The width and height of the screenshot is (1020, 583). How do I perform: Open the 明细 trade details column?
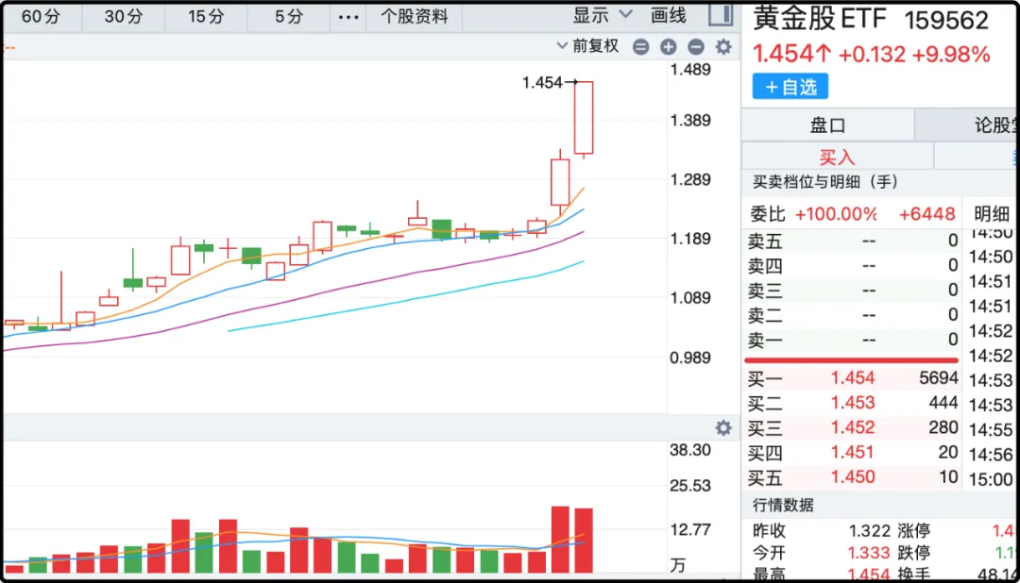pyautogui.click(x=992, y=214)
